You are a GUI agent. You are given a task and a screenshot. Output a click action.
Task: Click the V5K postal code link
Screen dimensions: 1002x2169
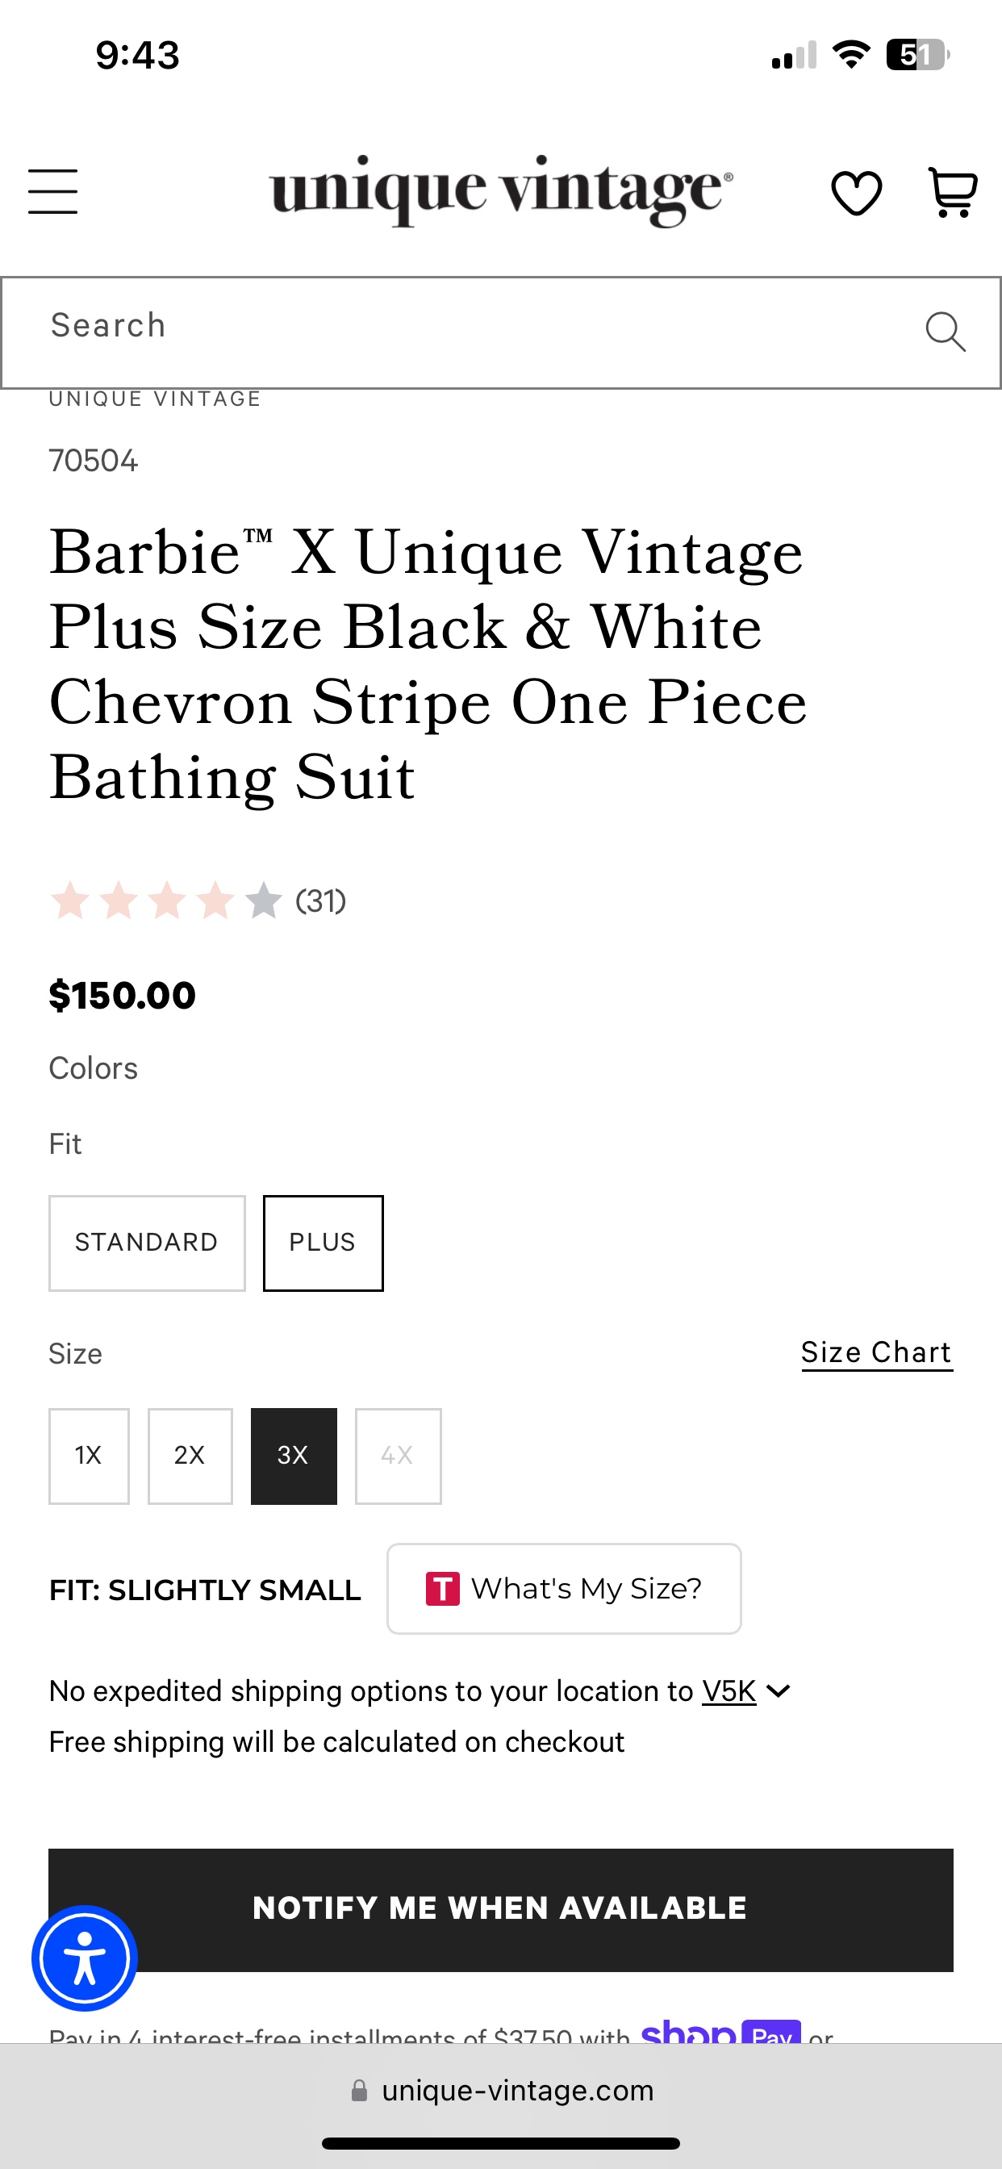[x=729, y=1690]
